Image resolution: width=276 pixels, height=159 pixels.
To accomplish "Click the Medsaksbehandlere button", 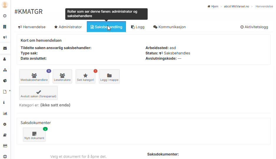I will [x=34, y=77].
